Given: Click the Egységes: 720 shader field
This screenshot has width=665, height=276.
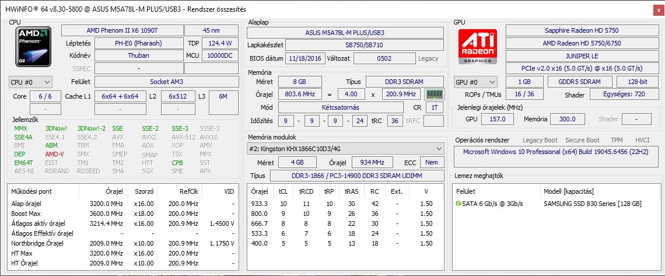Looking at the screenshot, I should point(624,95).
